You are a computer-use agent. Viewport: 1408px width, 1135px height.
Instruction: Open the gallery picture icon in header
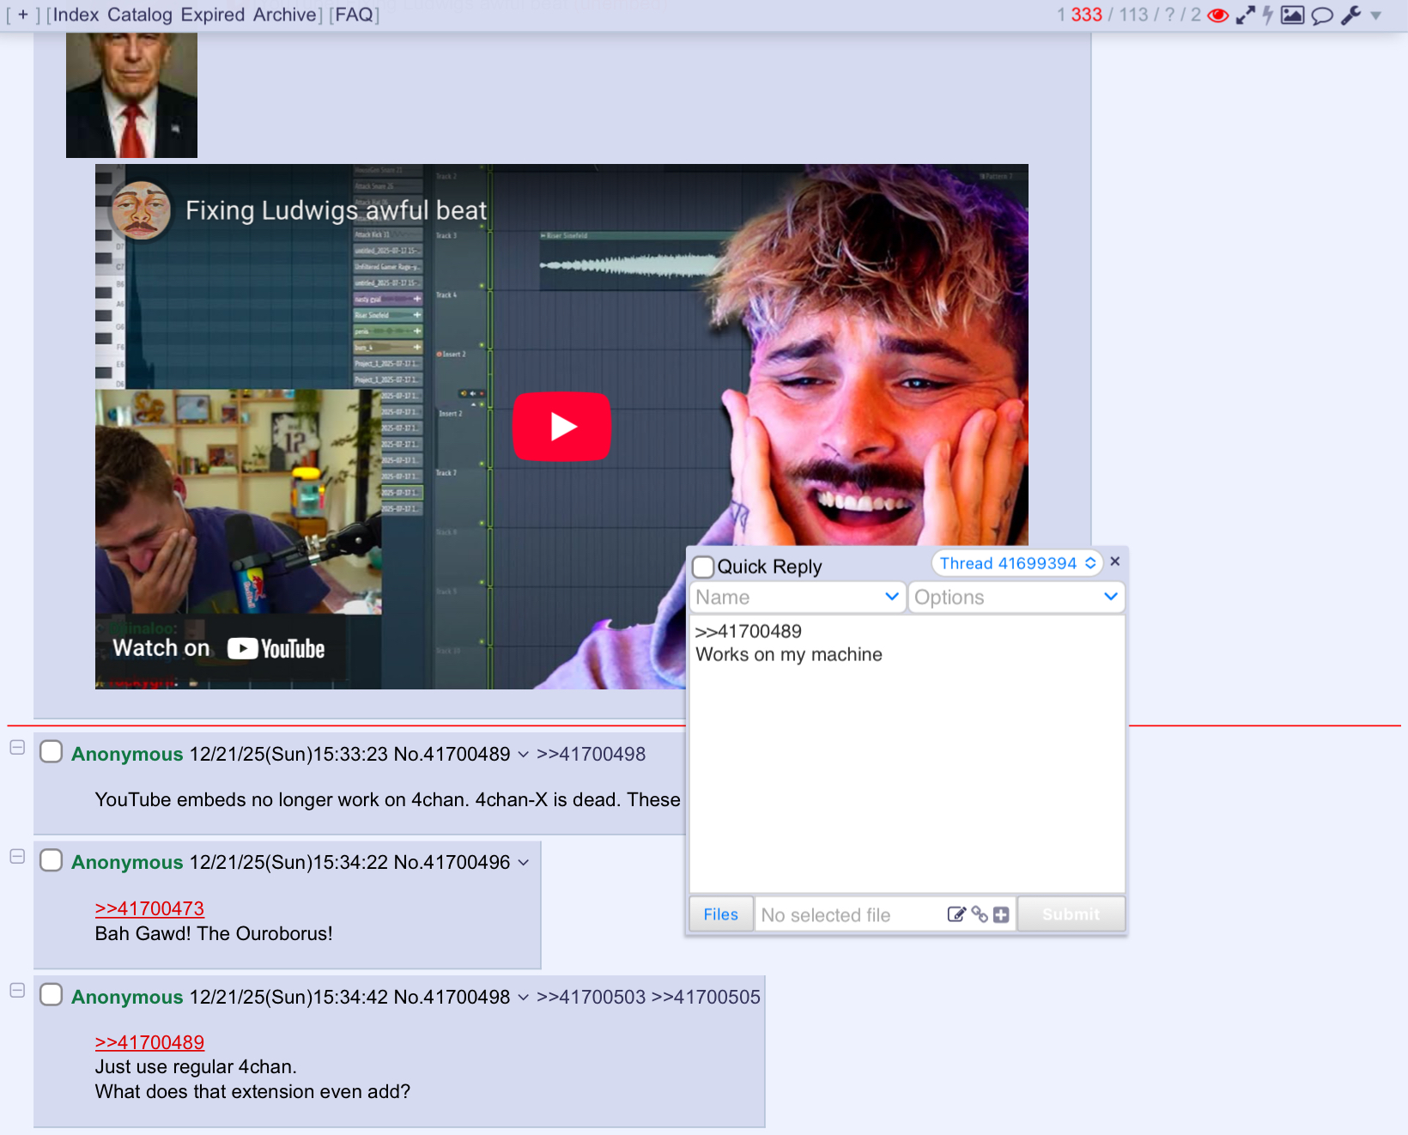[x=1292, y=15]
